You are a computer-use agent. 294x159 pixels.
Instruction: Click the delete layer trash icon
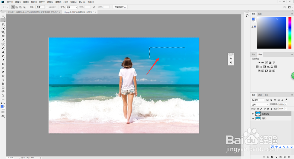pyautogui.click(x=289, y=157)
